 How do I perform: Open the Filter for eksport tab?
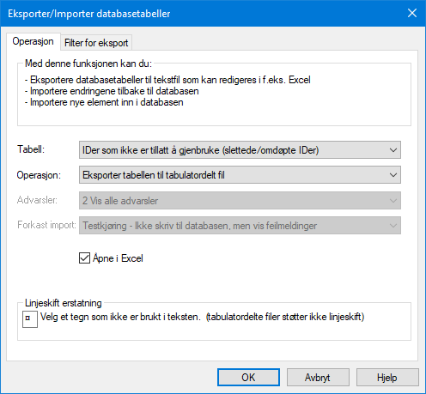tap(96, 43)
